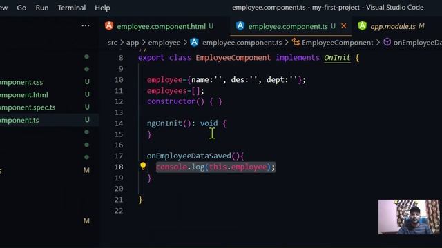The height and width of the screenshot is (248, 442).
Task: Click 'constructor' keyword on line 12
Action: tap(171, 101)
